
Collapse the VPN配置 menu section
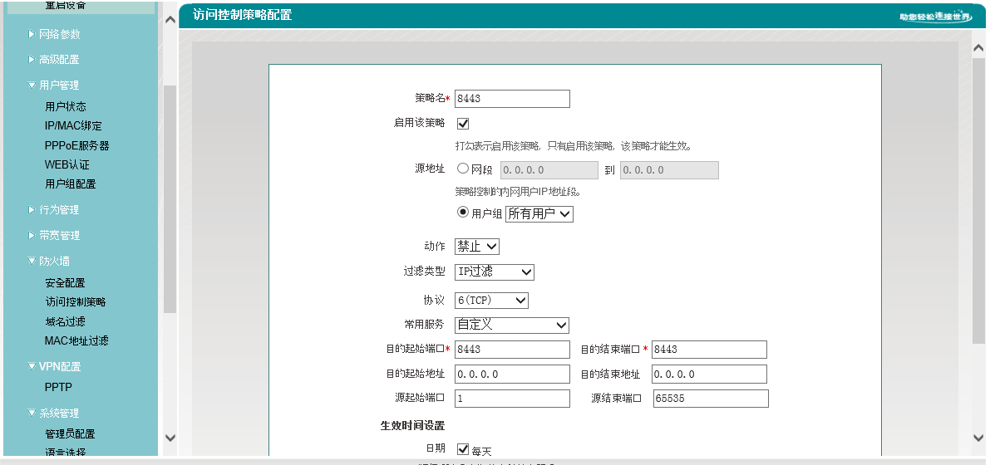[x=54, y=366]
